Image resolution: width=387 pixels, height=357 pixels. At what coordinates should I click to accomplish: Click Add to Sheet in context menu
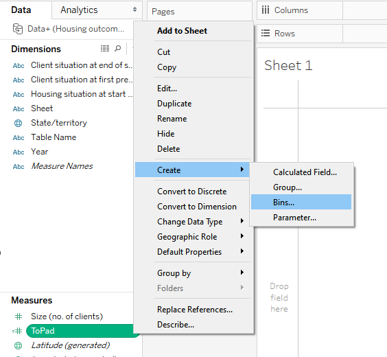(x=182, y=31)
